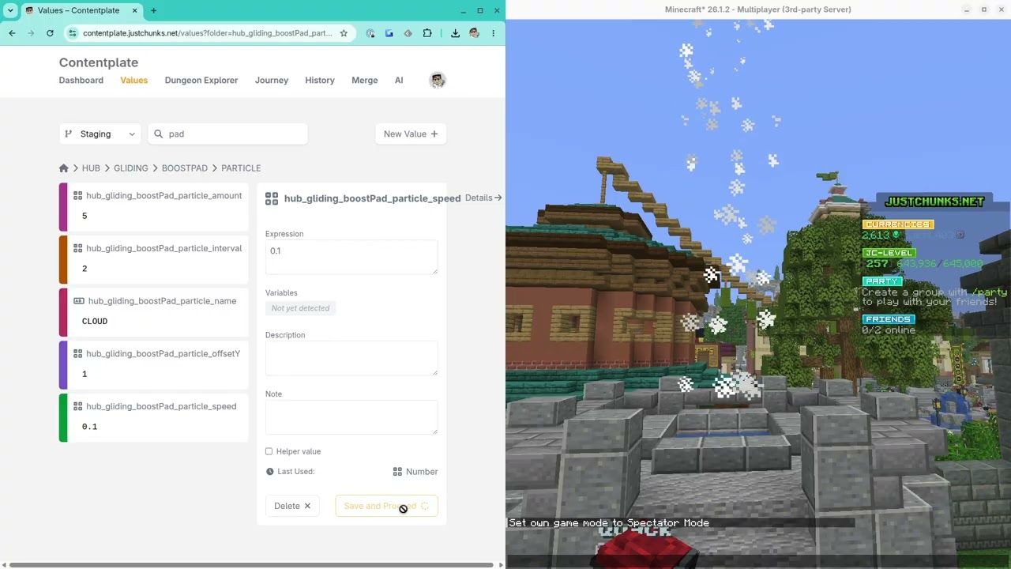Click the magnifier icon in the search field
This screenshot has height=569, width=1011.
click(158, 134)
